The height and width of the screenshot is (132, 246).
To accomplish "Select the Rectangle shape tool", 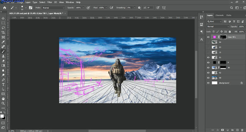I will tap(3, 94).
